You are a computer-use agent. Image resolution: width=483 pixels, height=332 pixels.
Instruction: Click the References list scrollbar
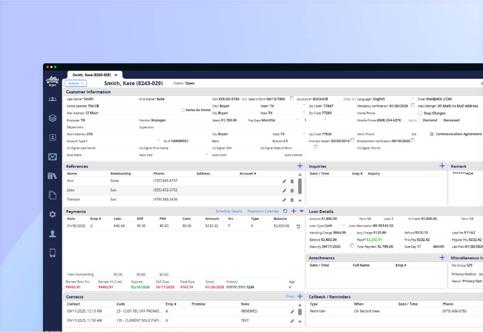(x=300, y=187)
